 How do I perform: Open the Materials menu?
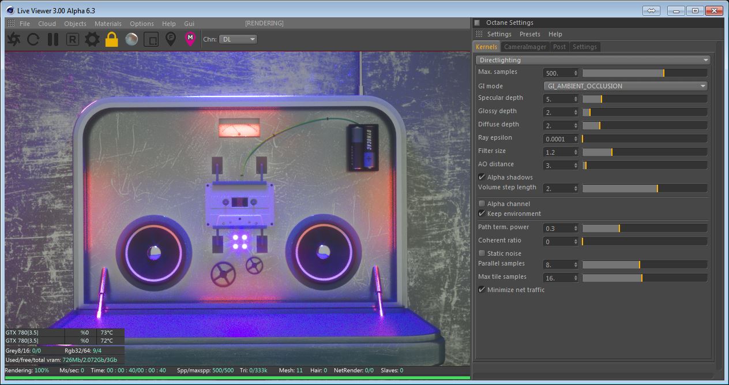tap(108, 24)
